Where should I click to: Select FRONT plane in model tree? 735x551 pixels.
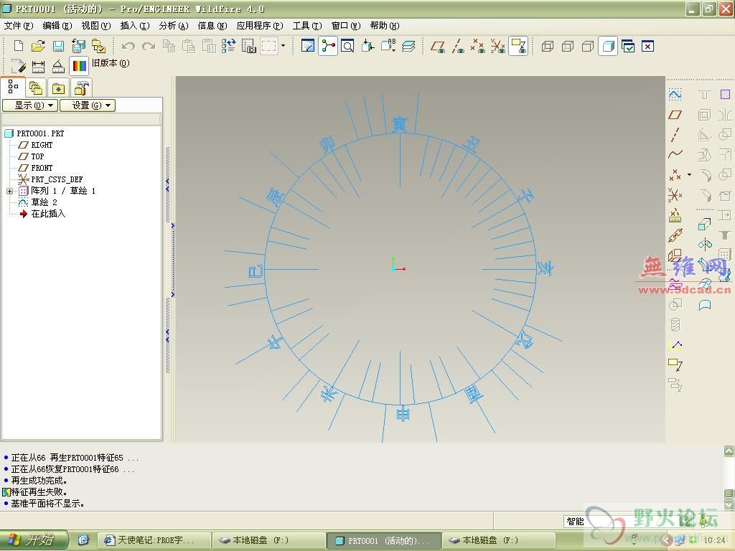pos(42,168)
